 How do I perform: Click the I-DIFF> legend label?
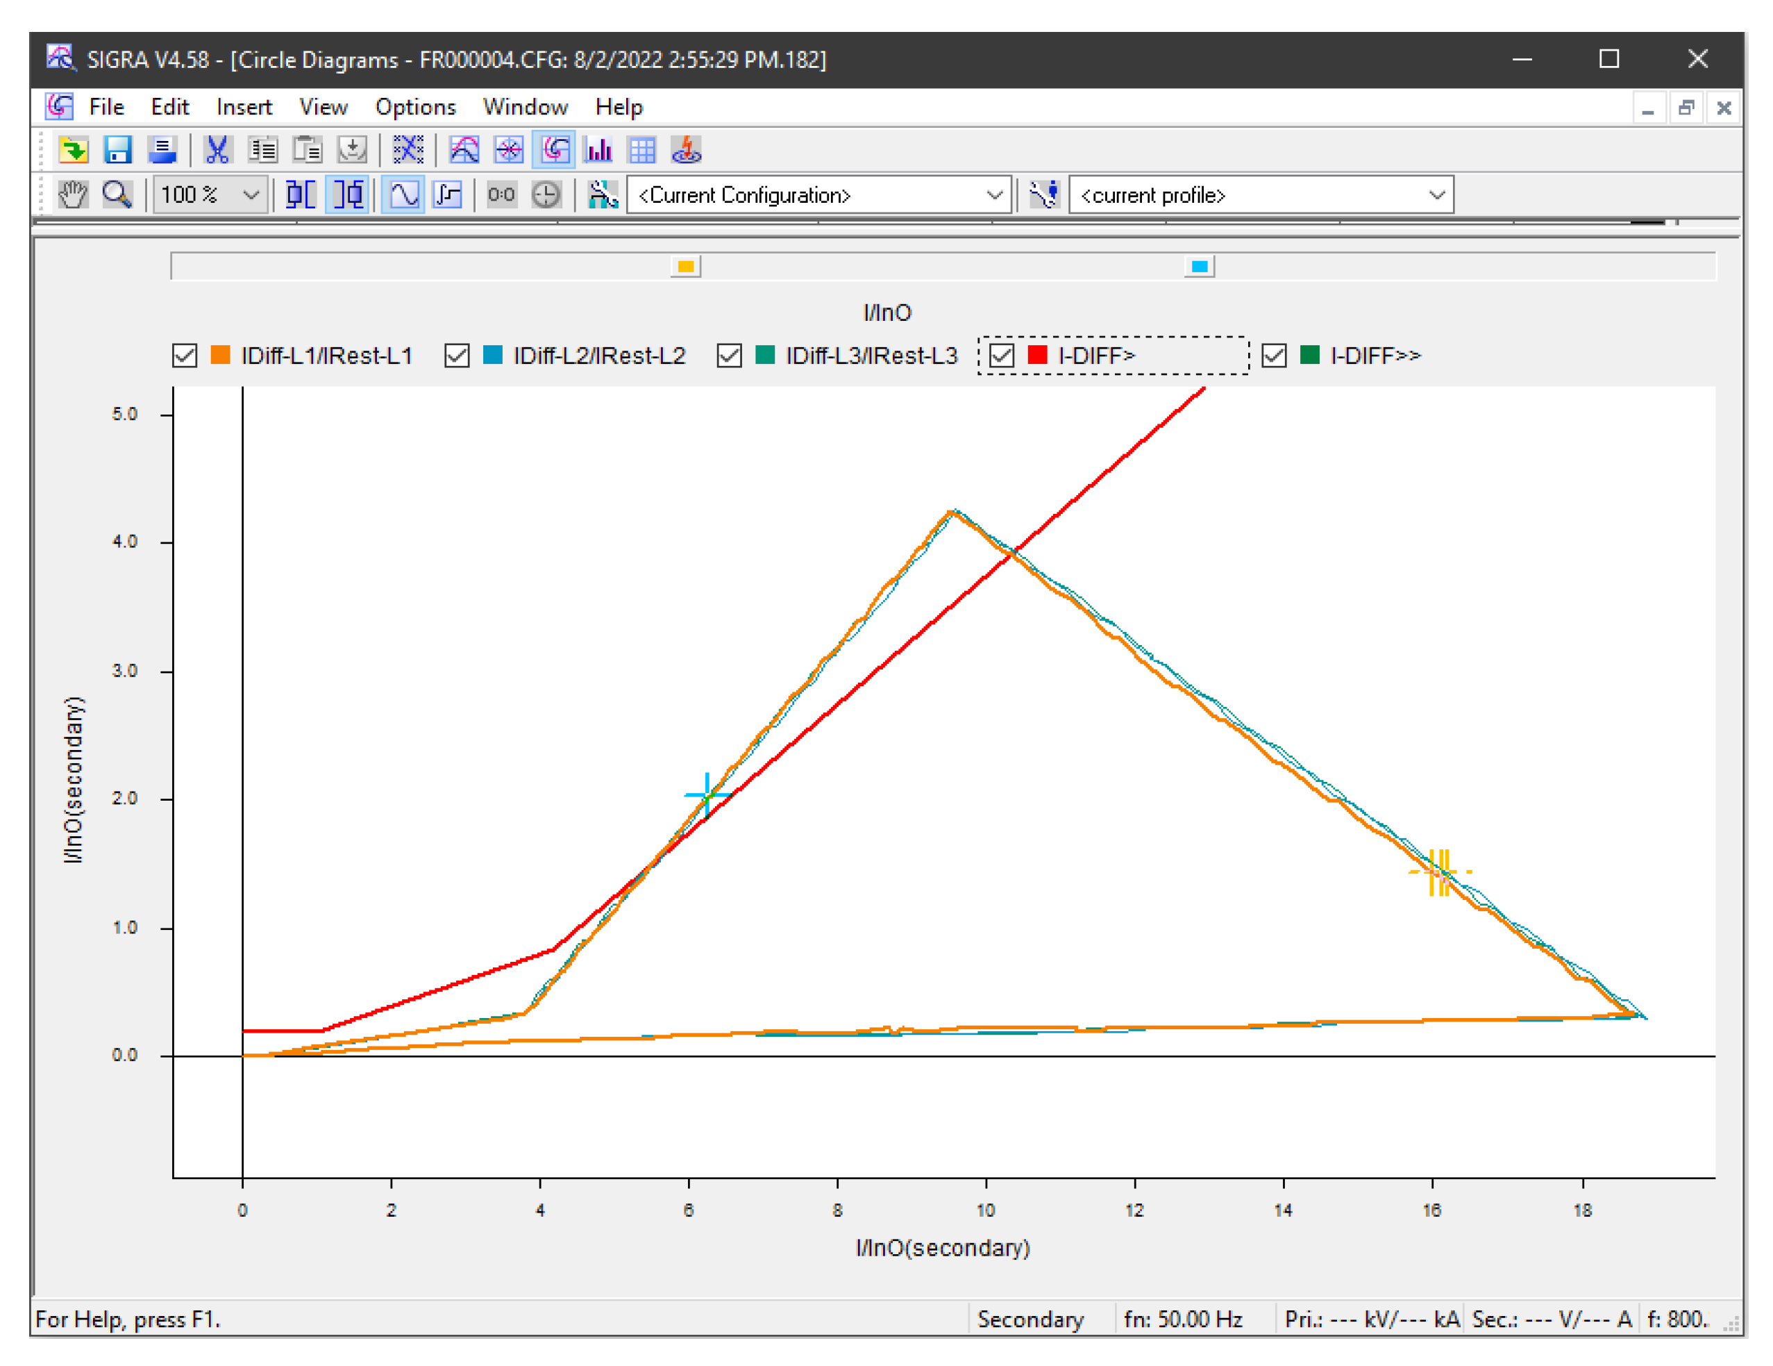pyautogui.click(x=1096, y=356)
